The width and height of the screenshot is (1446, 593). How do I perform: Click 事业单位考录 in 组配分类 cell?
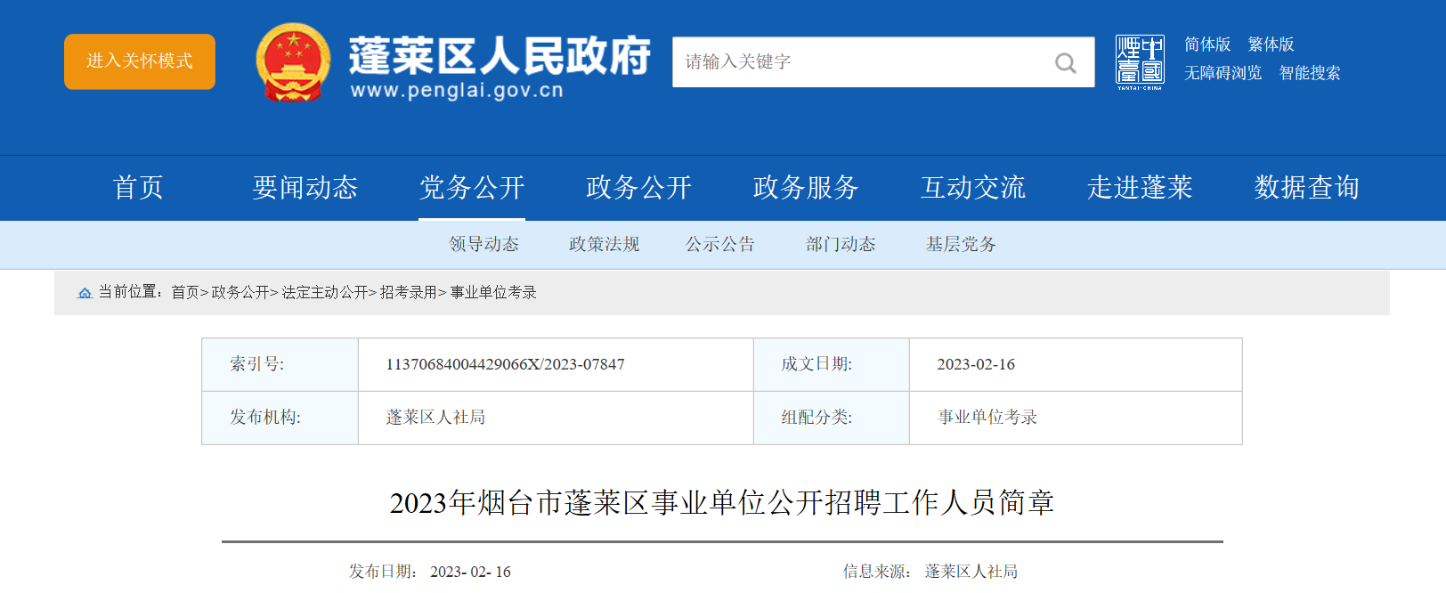point(987,418)
